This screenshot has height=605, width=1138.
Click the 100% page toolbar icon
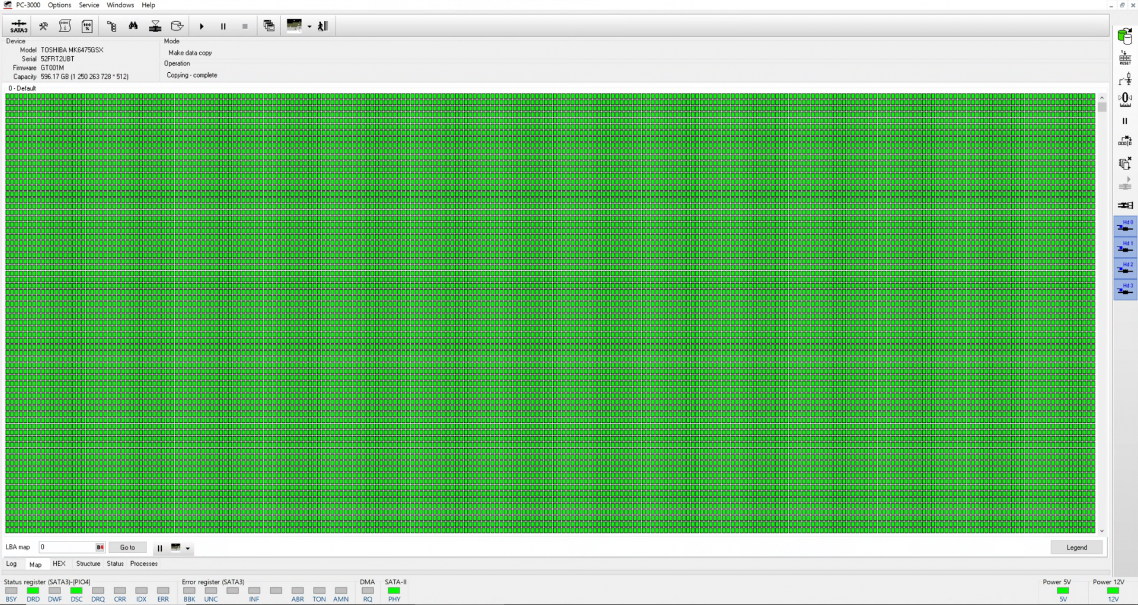pyautogui.click(x=87, y=26)
